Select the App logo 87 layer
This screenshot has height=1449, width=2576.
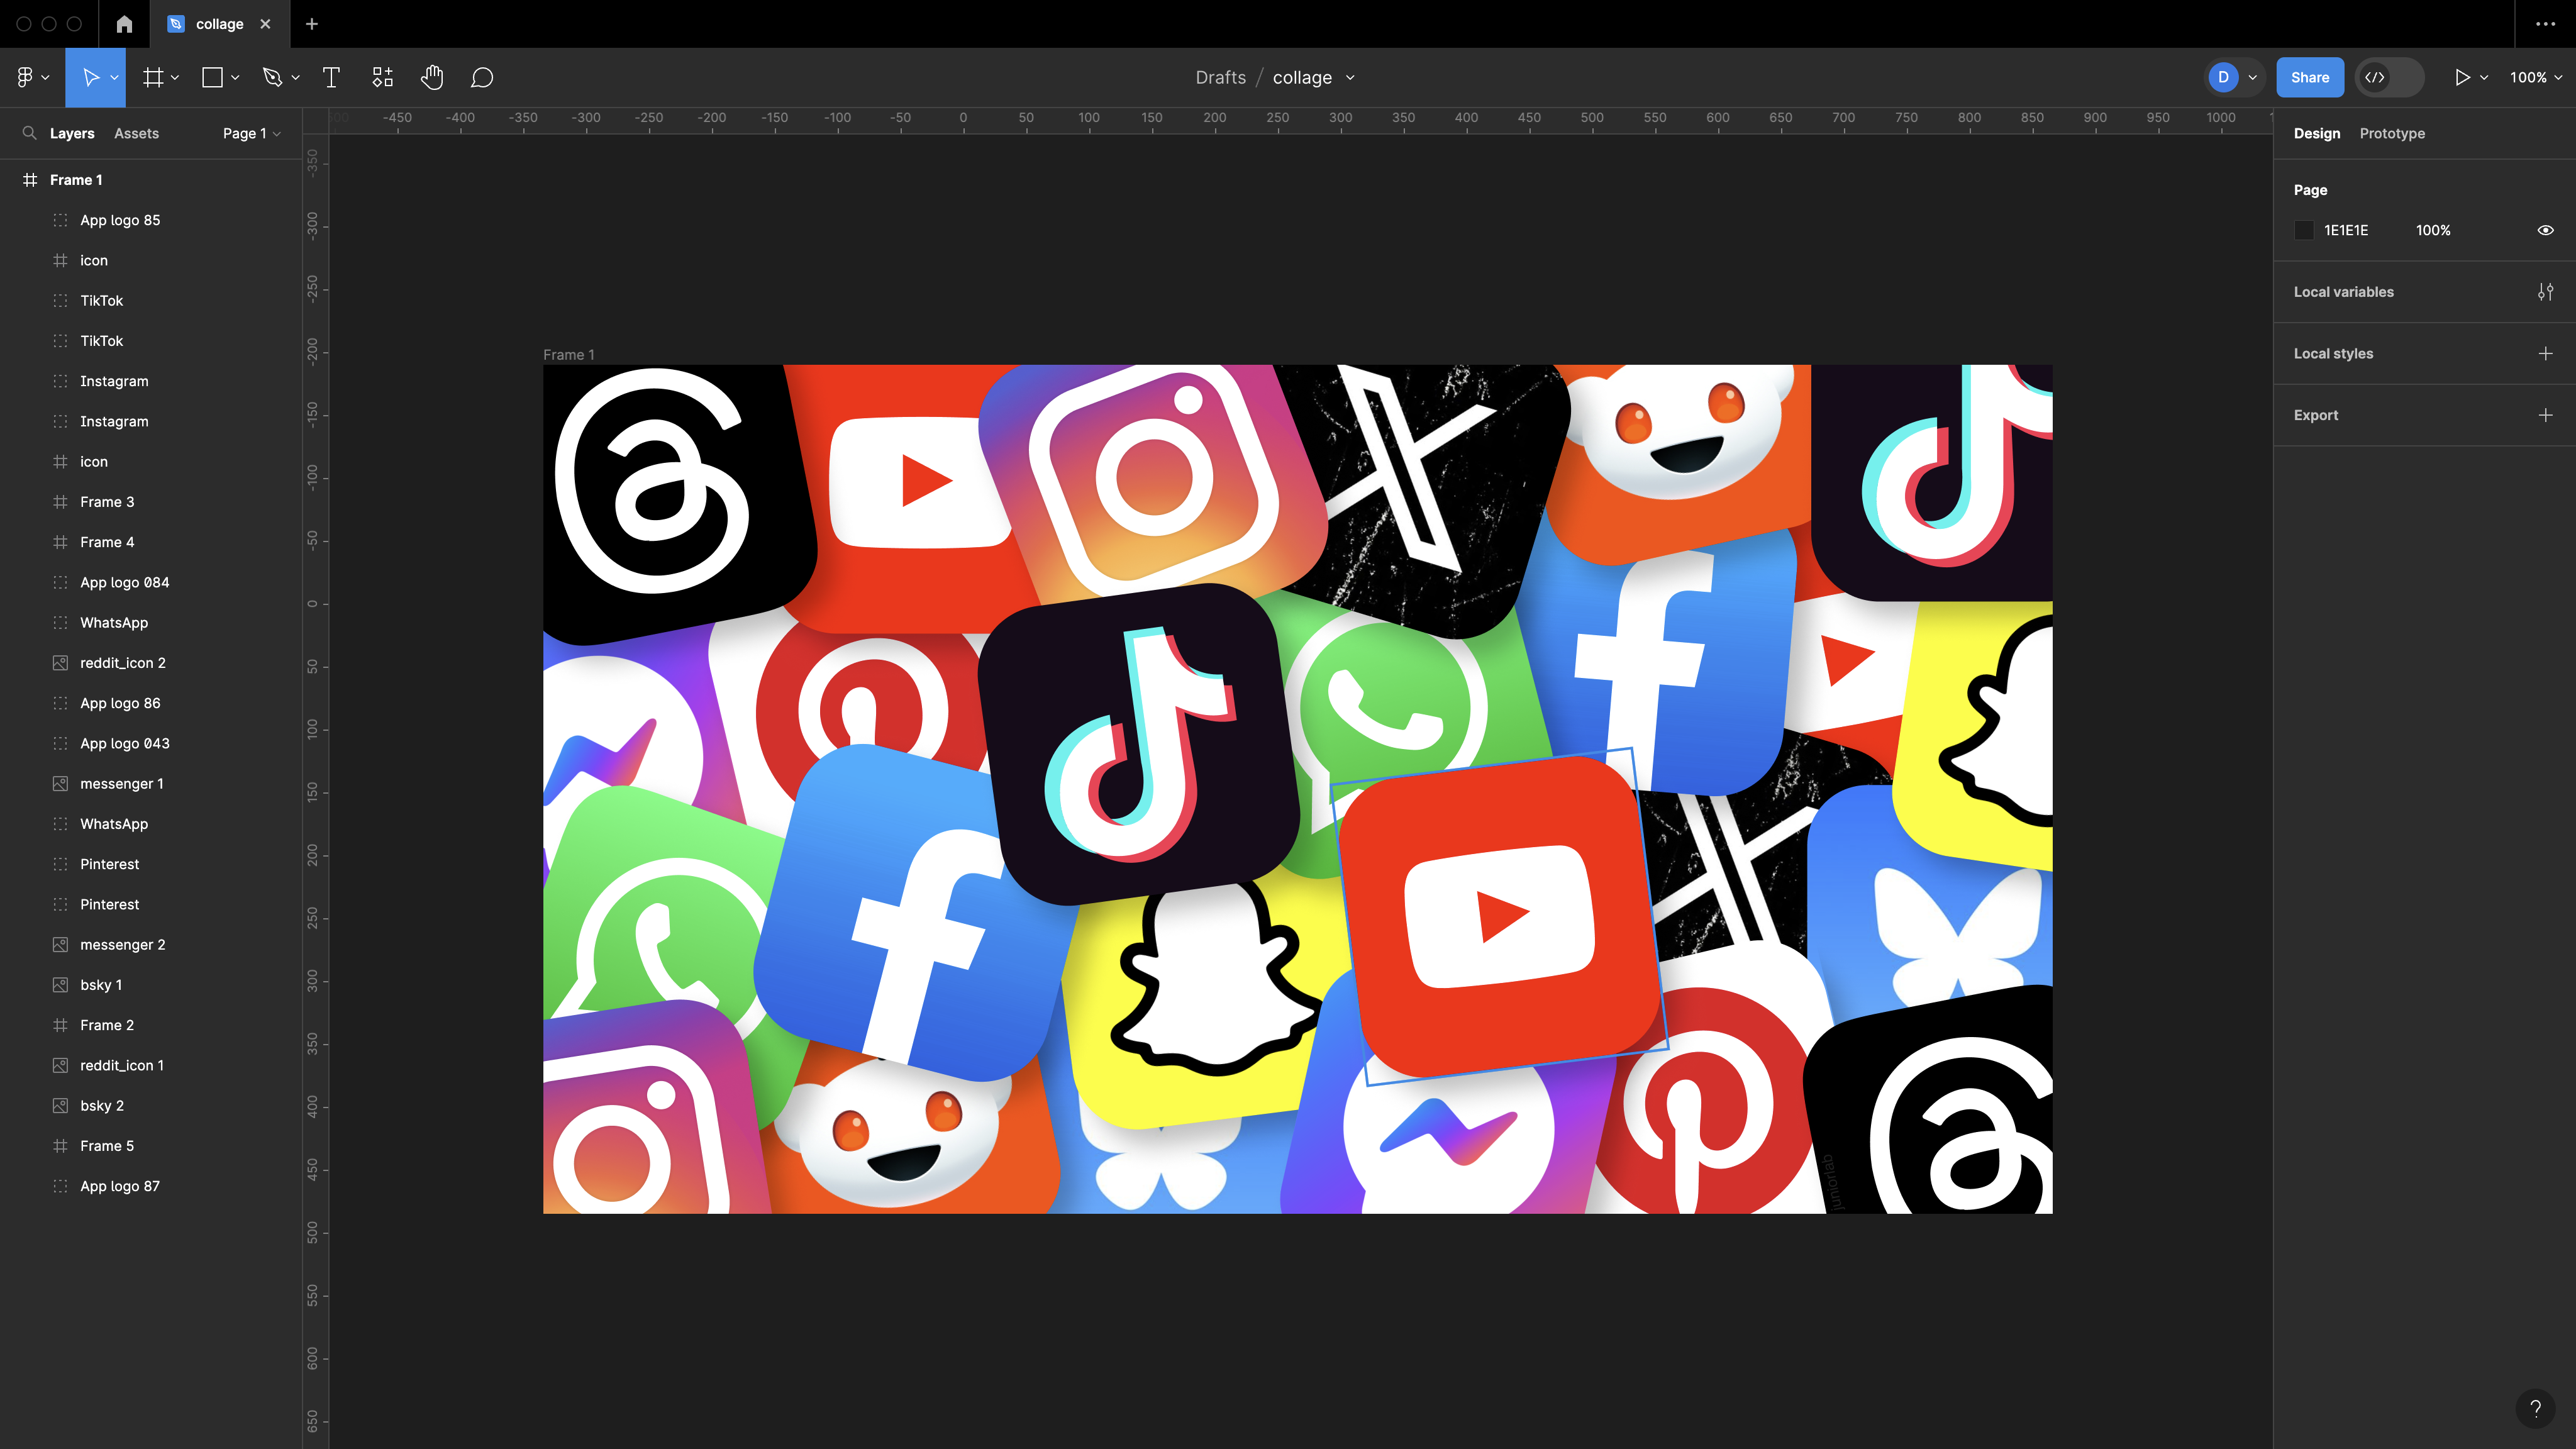click(150, 1186)
